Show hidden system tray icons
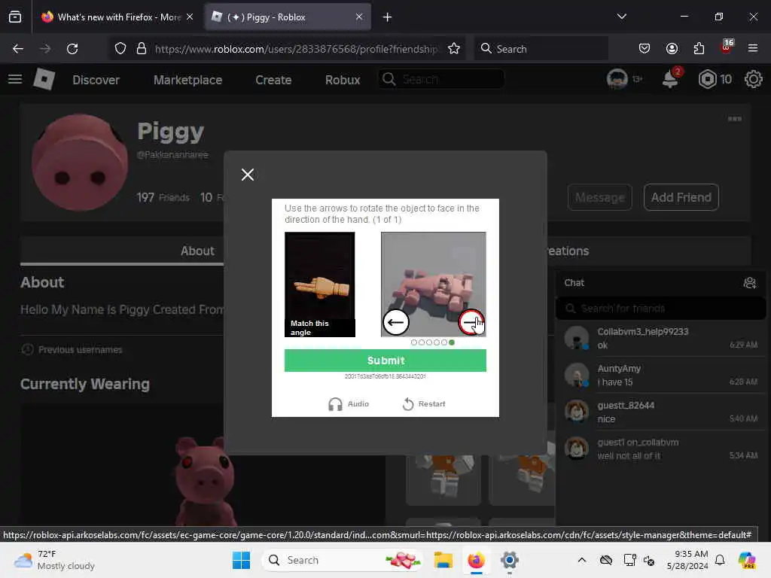The height and width of the screenshot is (578, 771). (x=582, y=560)
